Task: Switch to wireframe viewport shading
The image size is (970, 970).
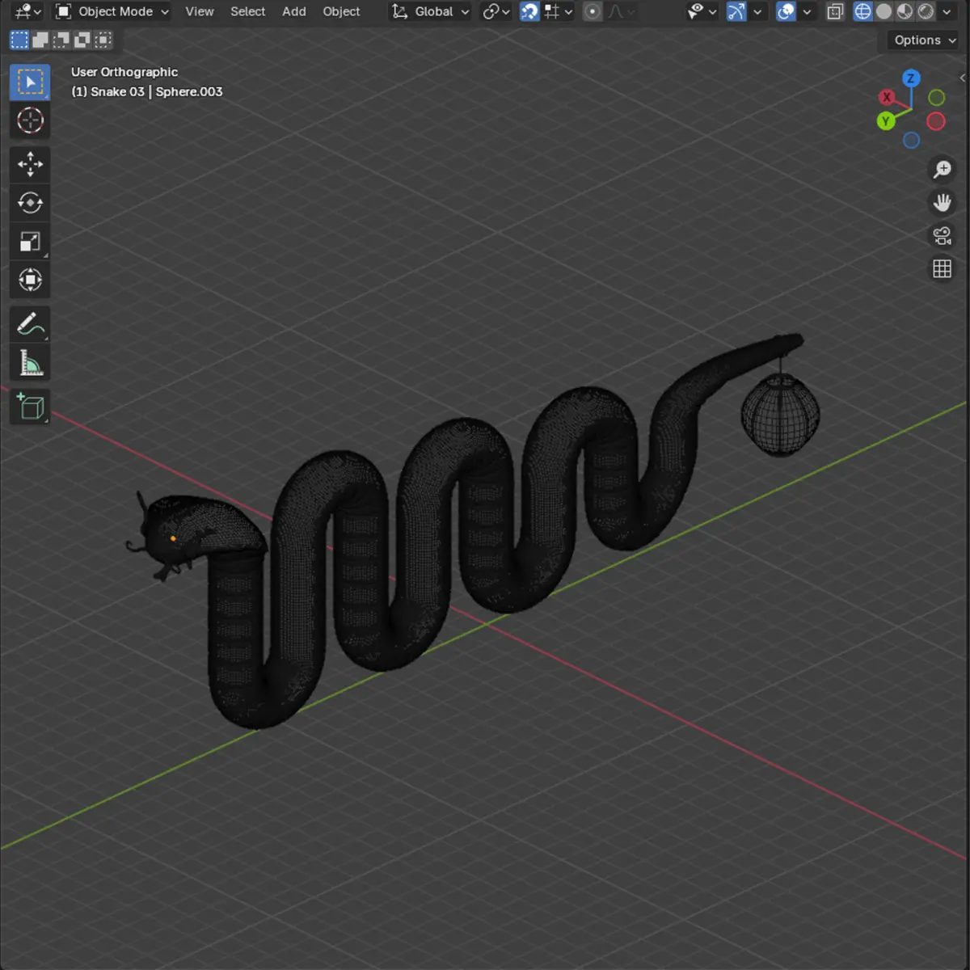Action: point(862,11)
